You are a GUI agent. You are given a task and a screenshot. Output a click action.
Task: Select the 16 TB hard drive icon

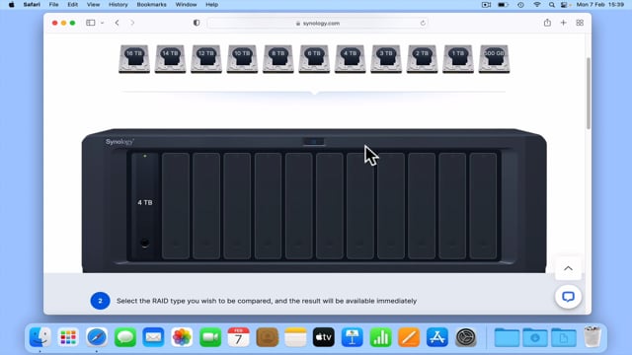(134, 59)
